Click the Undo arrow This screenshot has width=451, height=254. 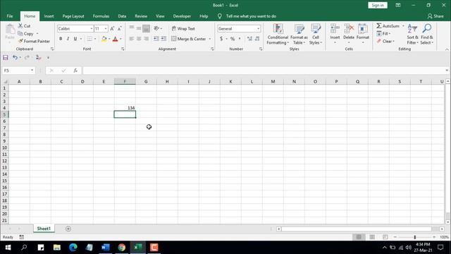15,58
